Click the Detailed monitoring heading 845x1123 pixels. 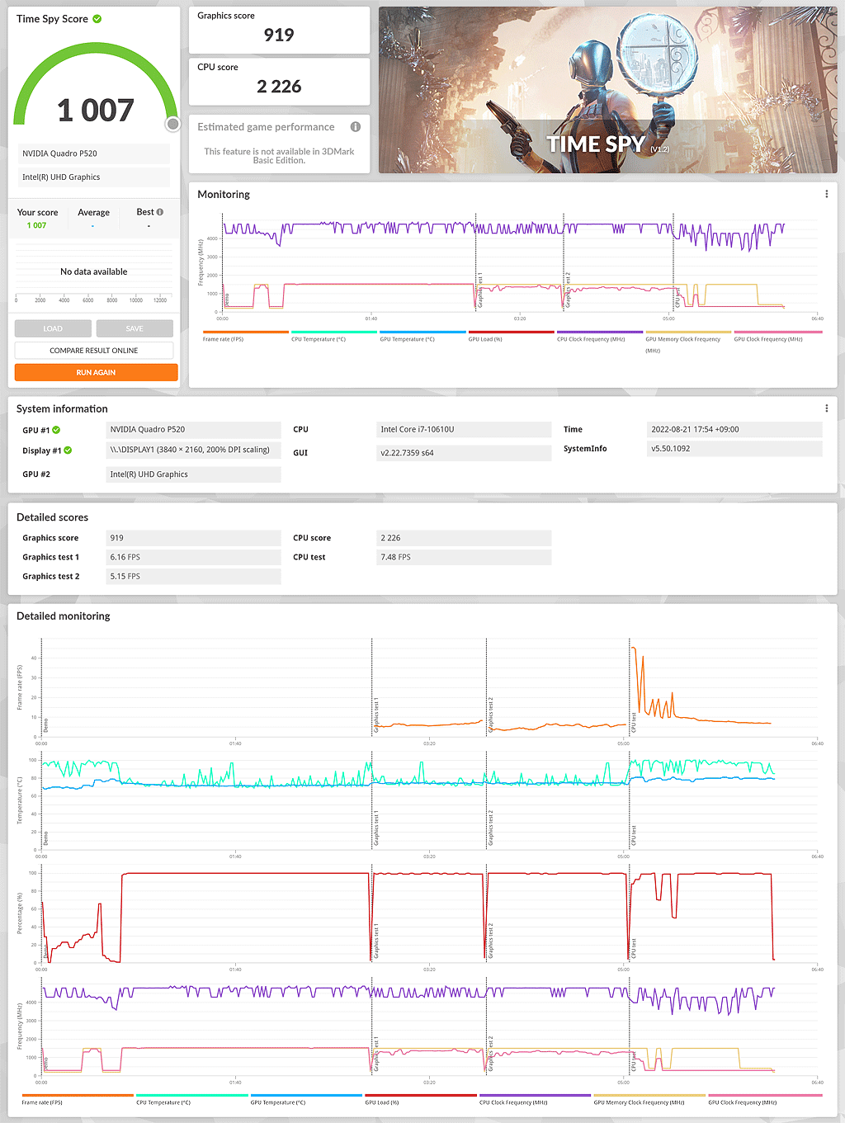tap(64, 616)
